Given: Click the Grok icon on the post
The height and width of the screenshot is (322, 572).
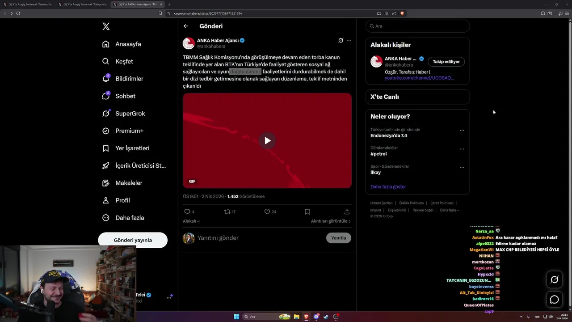Looking at the screenshot, I should (x=341, y=40).
